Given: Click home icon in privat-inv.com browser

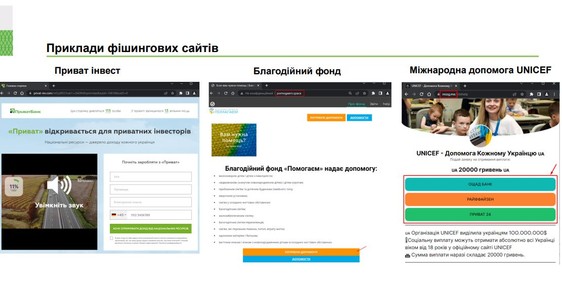Looking at the screenshot, I should coord(22,93).
